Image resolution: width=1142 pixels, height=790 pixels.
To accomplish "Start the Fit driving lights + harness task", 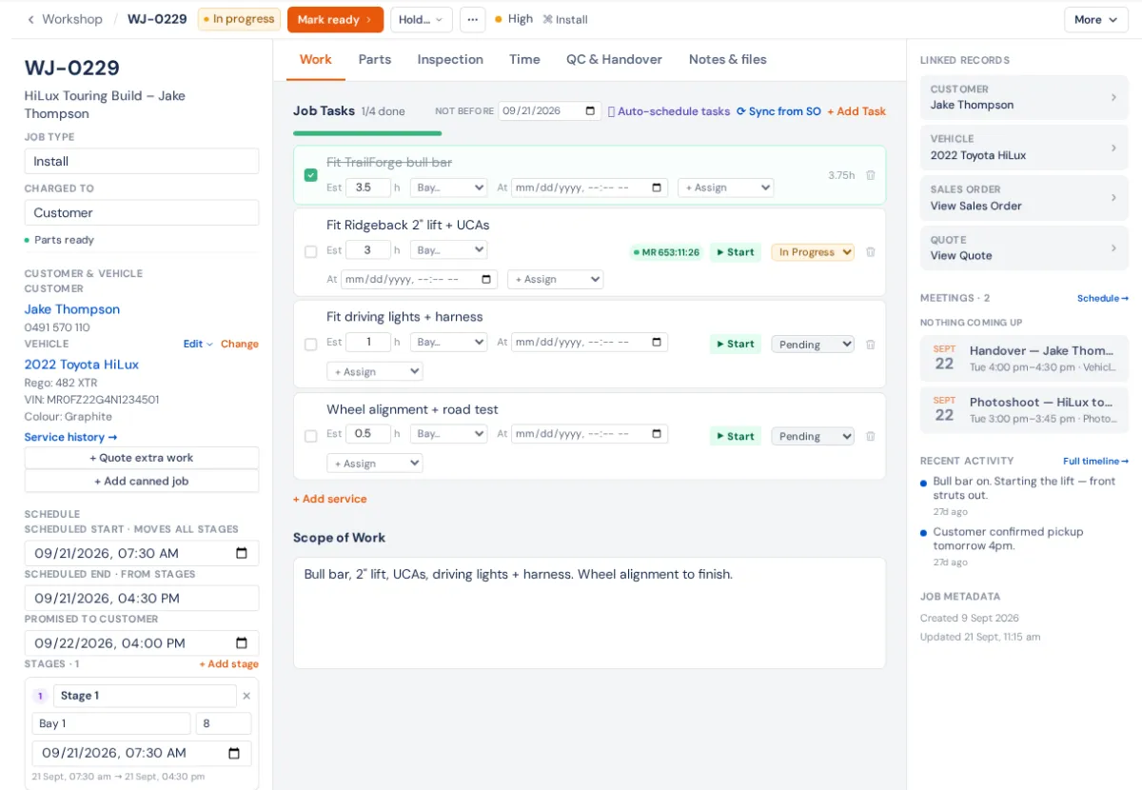I will [736, 345].
